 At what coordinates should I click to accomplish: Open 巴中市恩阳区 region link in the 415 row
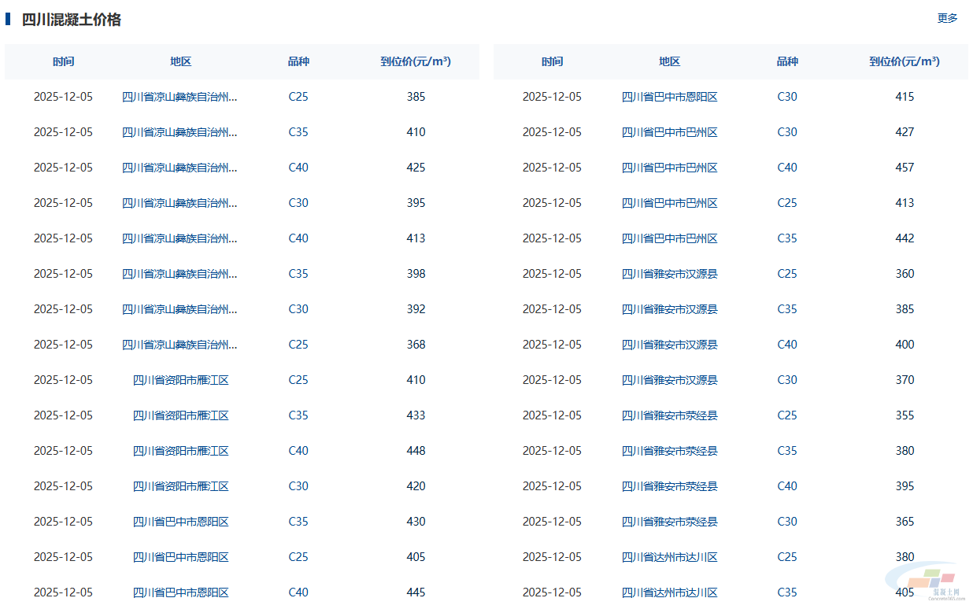(x=669, y=97)
